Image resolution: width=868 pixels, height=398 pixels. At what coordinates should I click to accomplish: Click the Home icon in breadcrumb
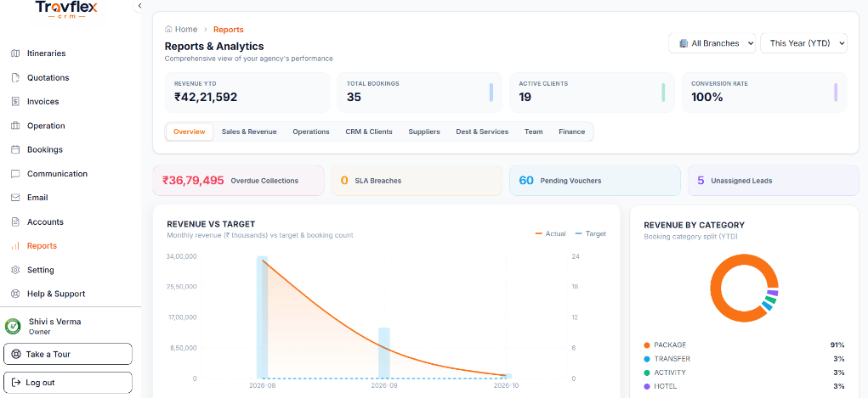(x=168, y=30)
